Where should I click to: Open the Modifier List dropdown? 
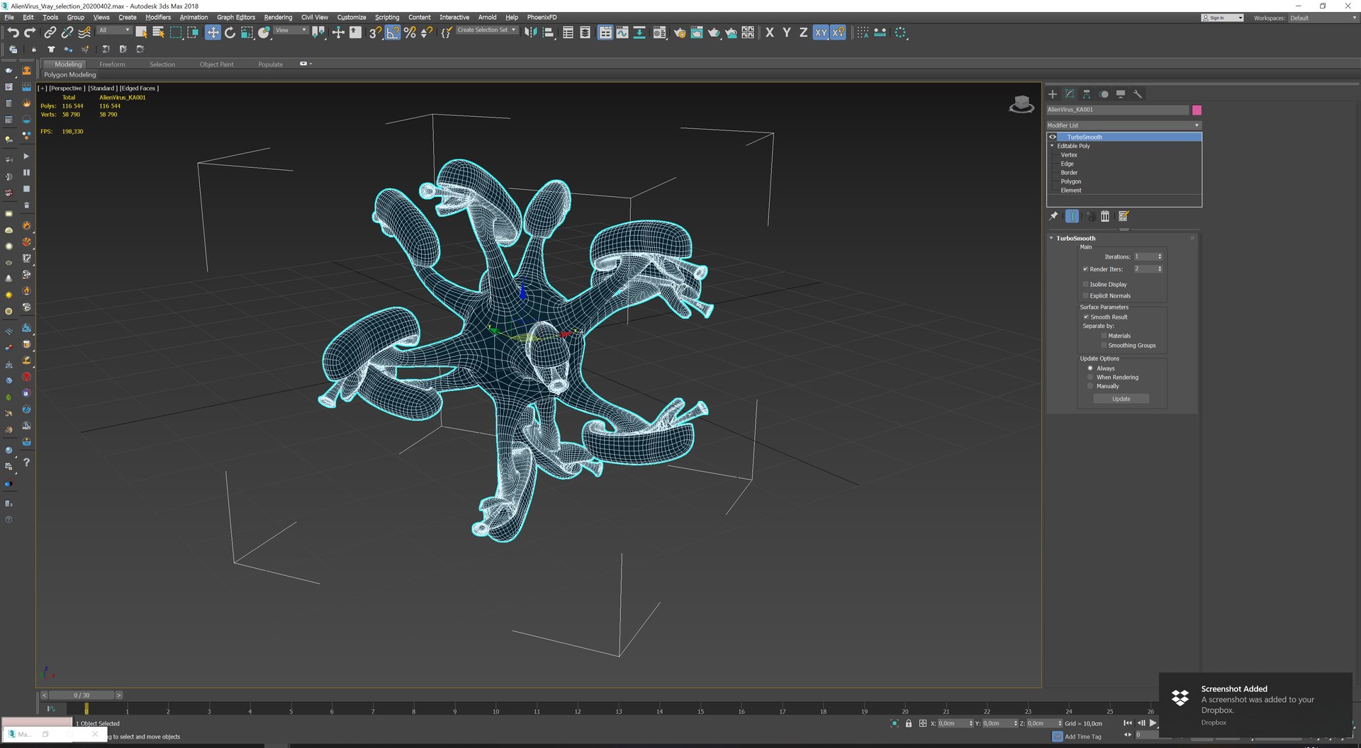tap(1124, 125)
